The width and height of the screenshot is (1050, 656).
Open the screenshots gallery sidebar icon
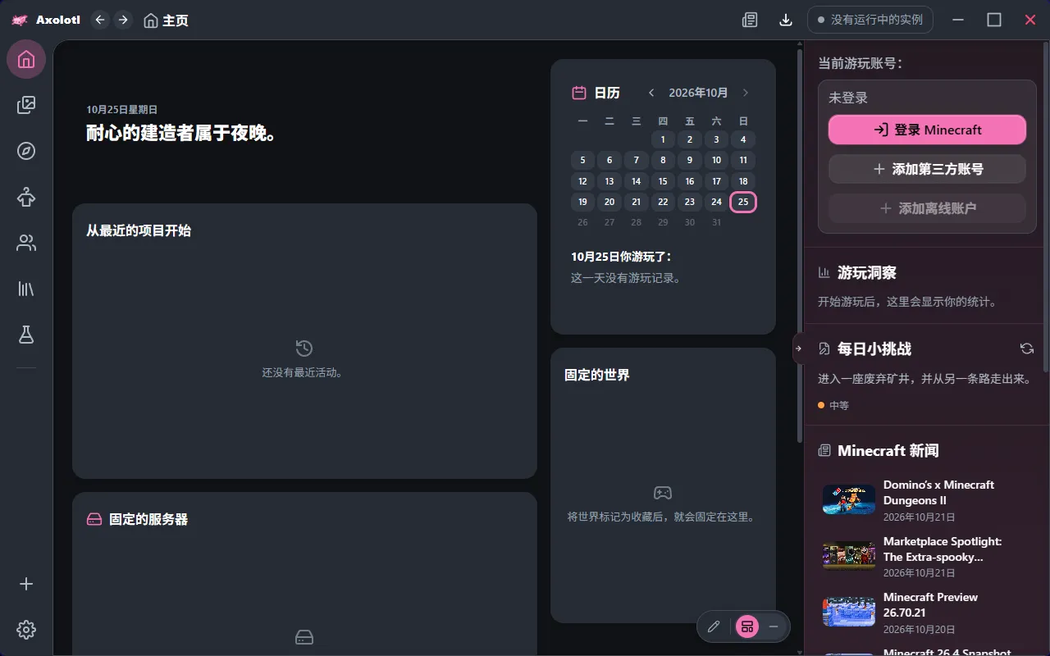pyautogui.click(x=26, y=105)
